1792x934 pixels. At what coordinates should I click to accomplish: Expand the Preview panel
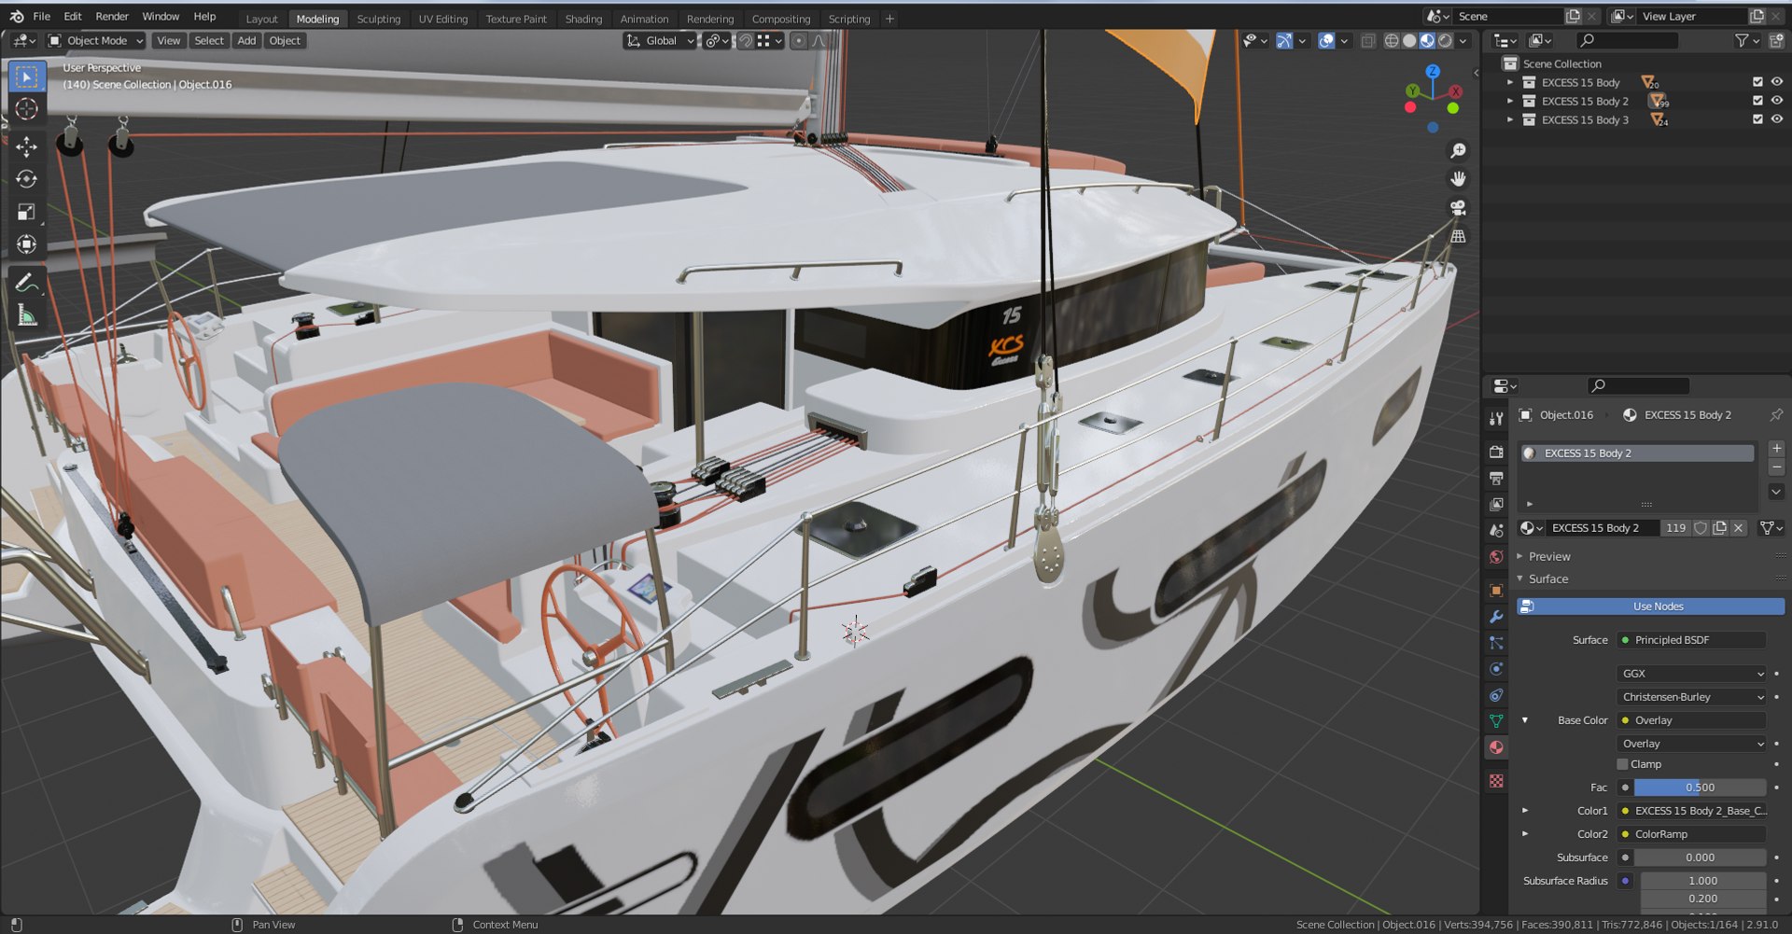click(x=1549, y=556)
